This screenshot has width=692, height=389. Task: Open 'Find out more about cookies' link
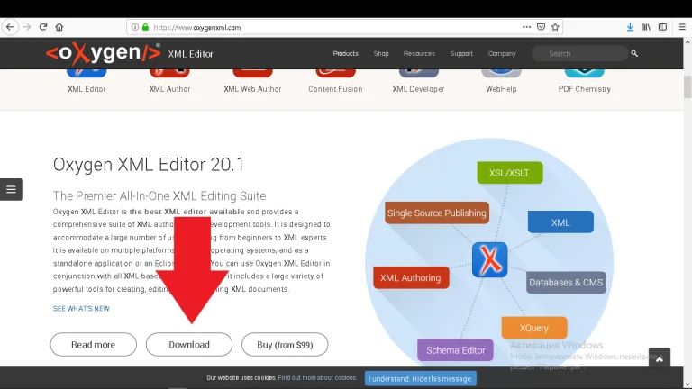coord(317,378)
